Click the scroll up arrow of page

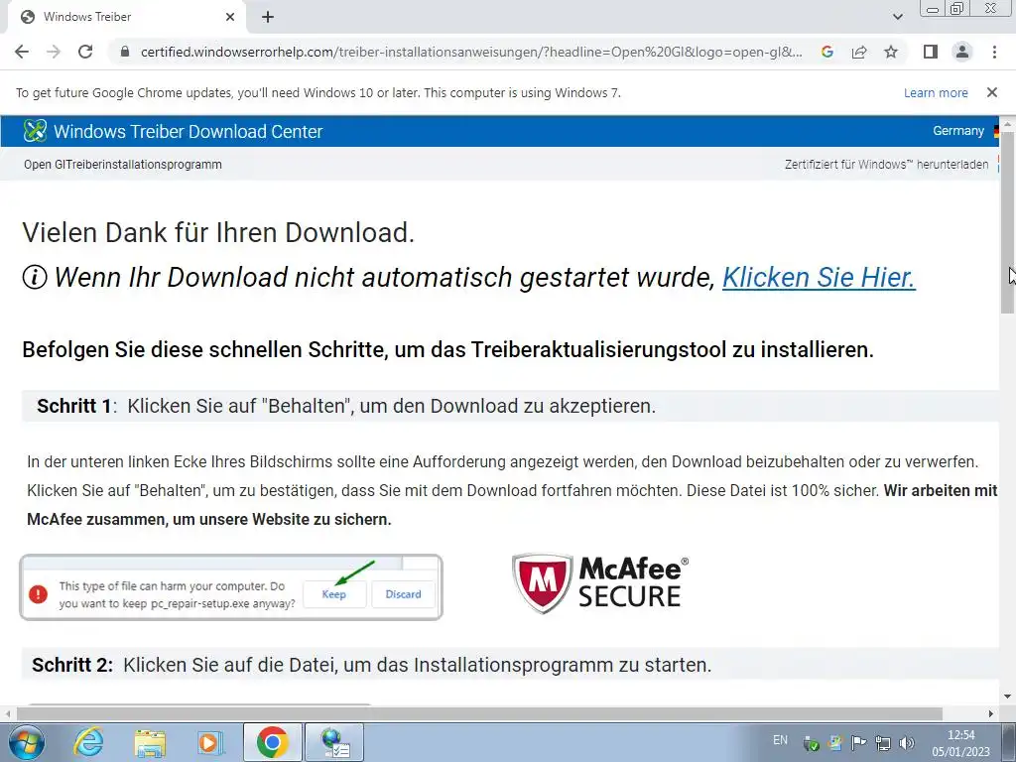(1007, 123)
